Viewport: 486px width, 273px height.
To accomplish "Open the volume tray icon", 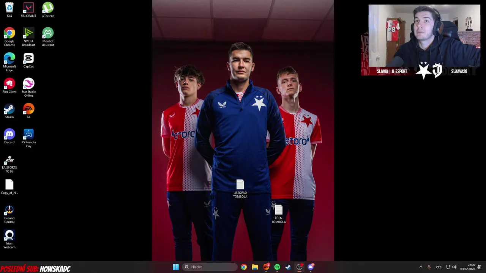I will (x=454, y=267).
